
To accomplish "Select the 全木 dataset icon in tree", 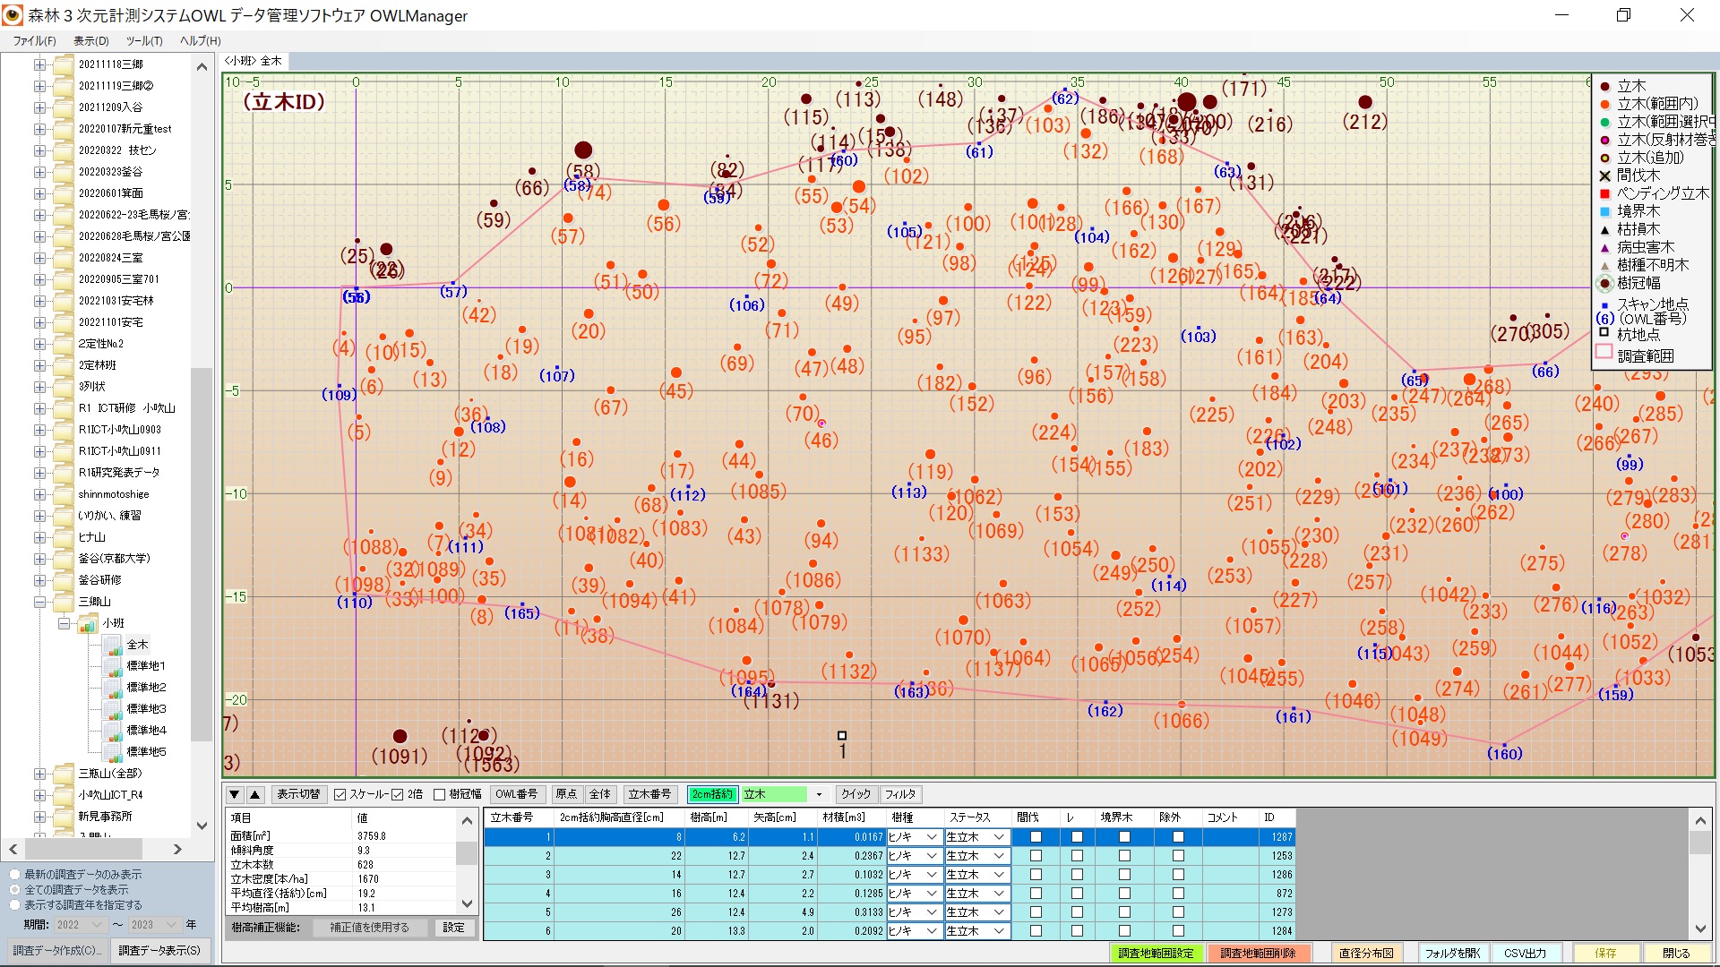I will 113,645.
